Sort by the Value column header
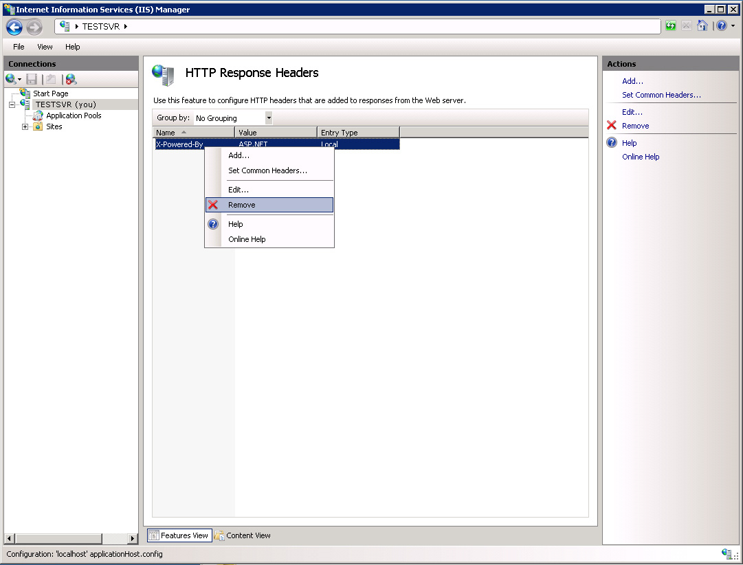Image resolution: width=743 pixels, height=565 pixels. [276, 132]
